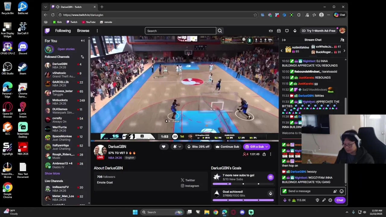Viewport: 386px width, 217px height.
Task: Click Try 1-Month Ad-Free button
Action: 318,31
